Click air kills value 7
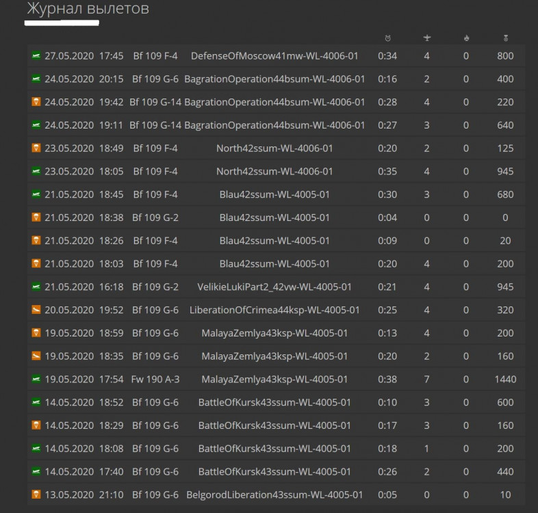This screenshot has height=513, width=538. coord(427,379)
